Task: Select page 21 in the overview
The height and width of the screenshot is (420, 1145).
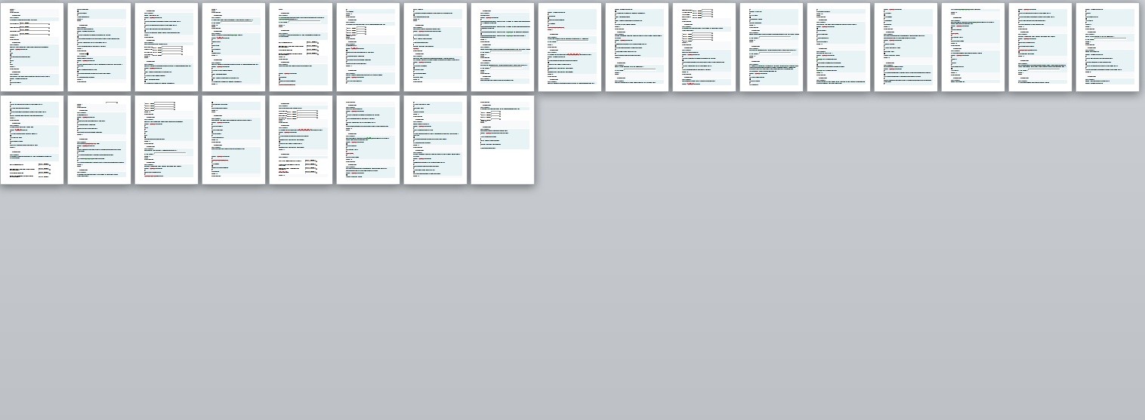Action: (x=233, y=139)
